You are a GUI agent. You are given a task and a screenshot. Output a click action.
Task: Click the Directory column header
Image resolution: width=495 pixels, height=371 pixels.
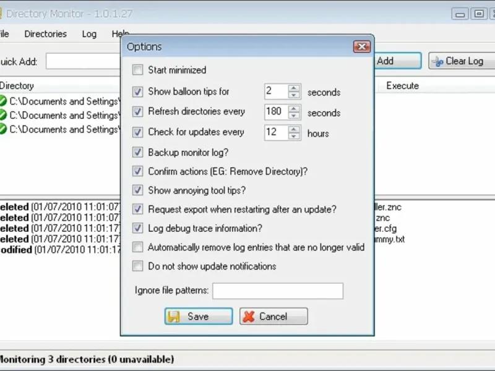[x=17, y=86]
